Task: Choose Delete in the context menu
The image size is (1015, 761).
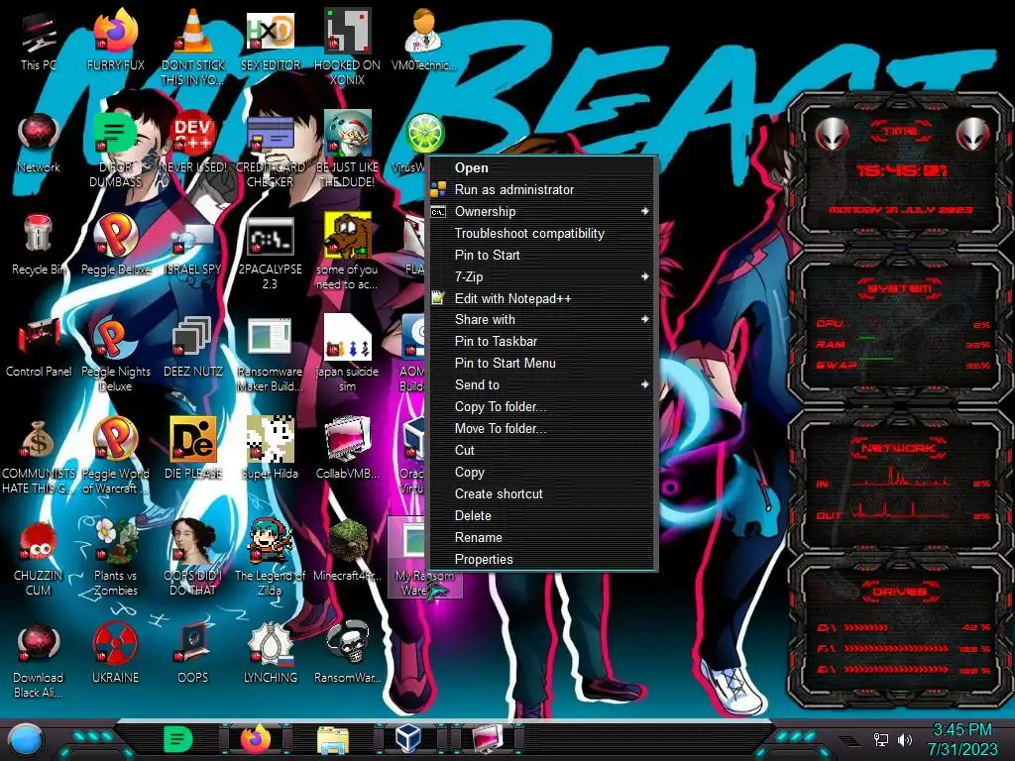Action: pos(542,515)
